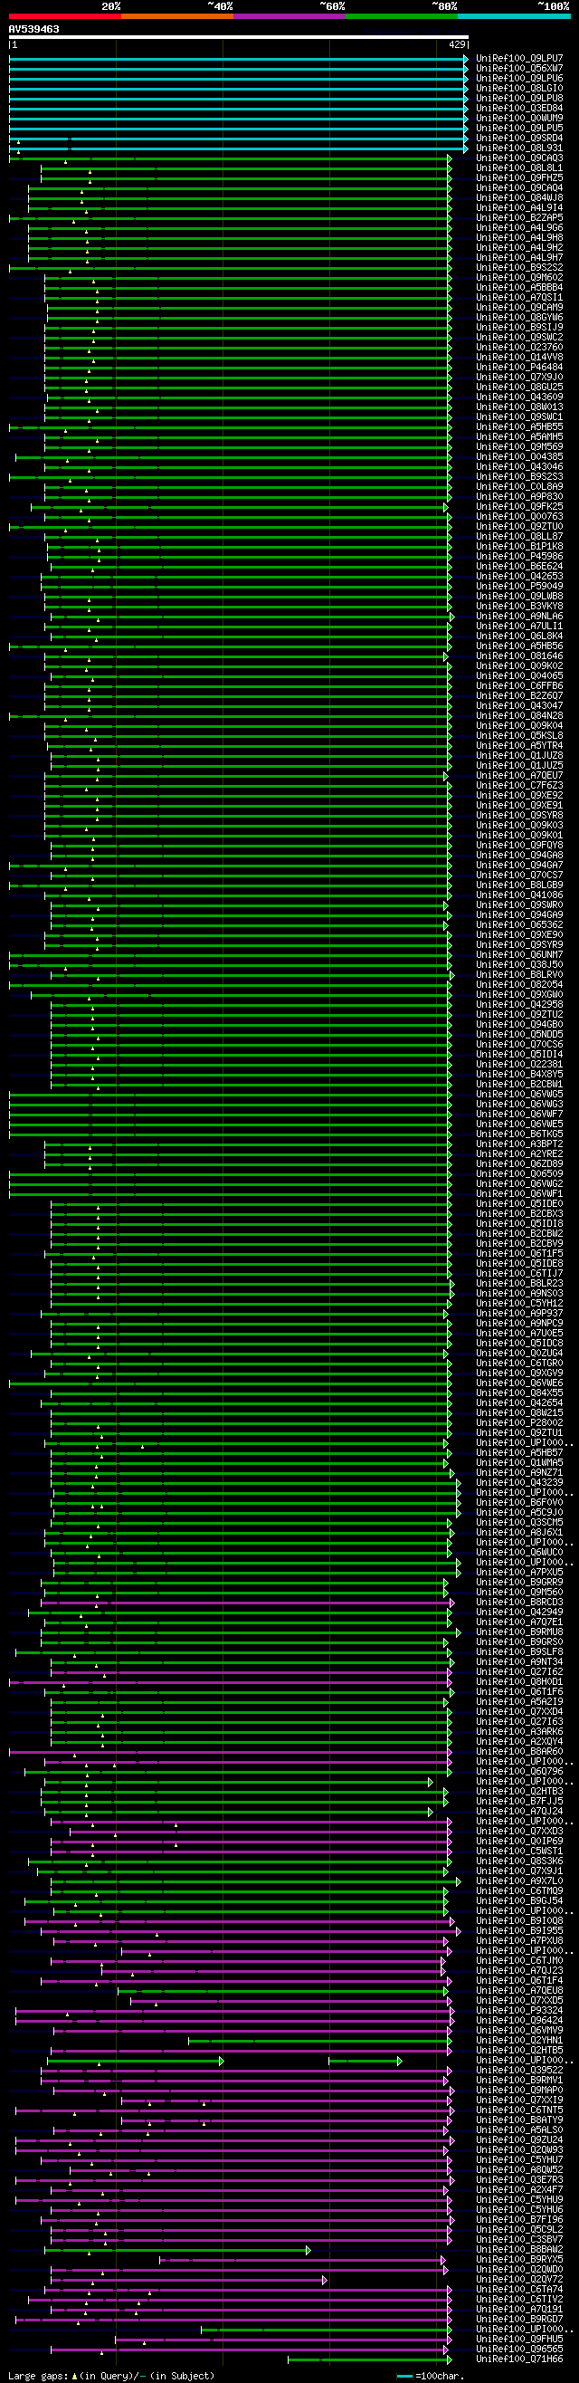
Task: Open hit UniRef100_Q9LPU8
Action: tap(519, 98)
